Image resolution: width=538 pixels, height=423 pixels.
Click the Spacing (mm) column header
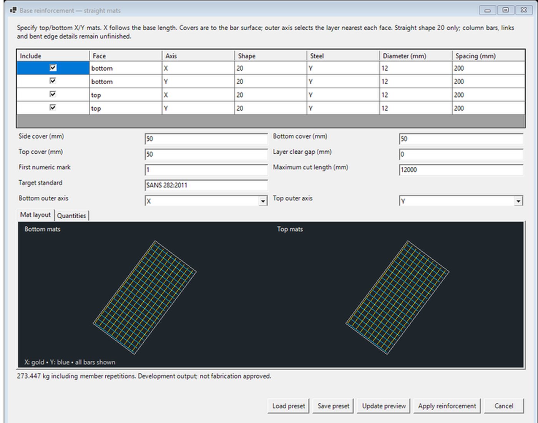coord(488,56)
